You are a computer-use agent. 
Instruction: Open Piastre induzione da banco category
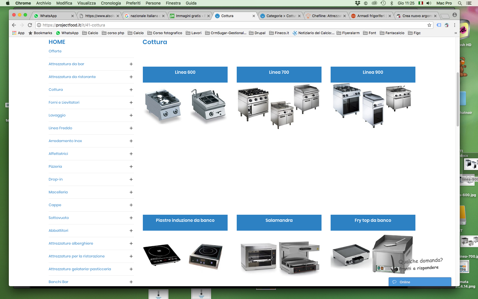pos(185,223)
